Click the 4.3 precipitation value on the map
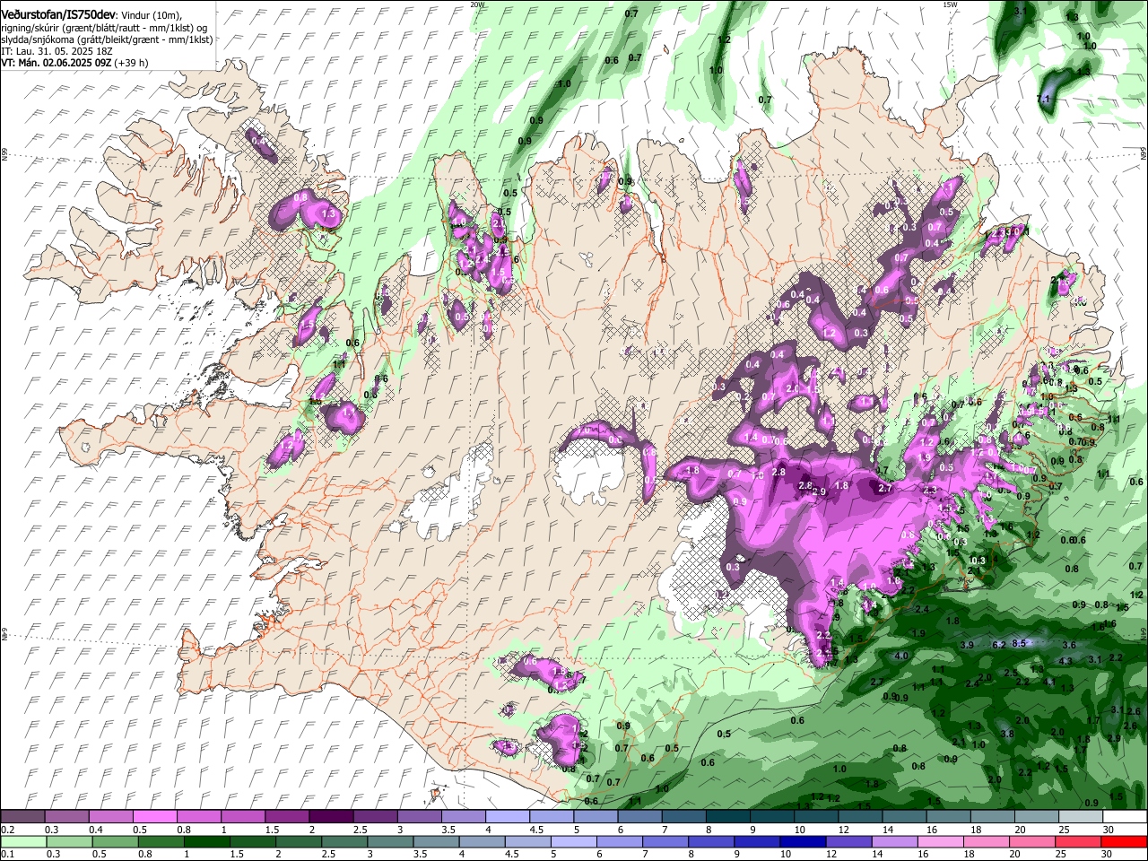Viewport: 1148px width, 861px height. click(x=1065, y=661)
